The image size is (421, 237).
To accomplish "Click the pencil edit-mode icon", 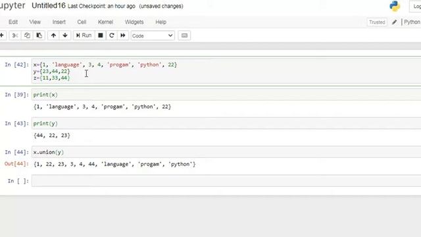I will tap(394, 22).
